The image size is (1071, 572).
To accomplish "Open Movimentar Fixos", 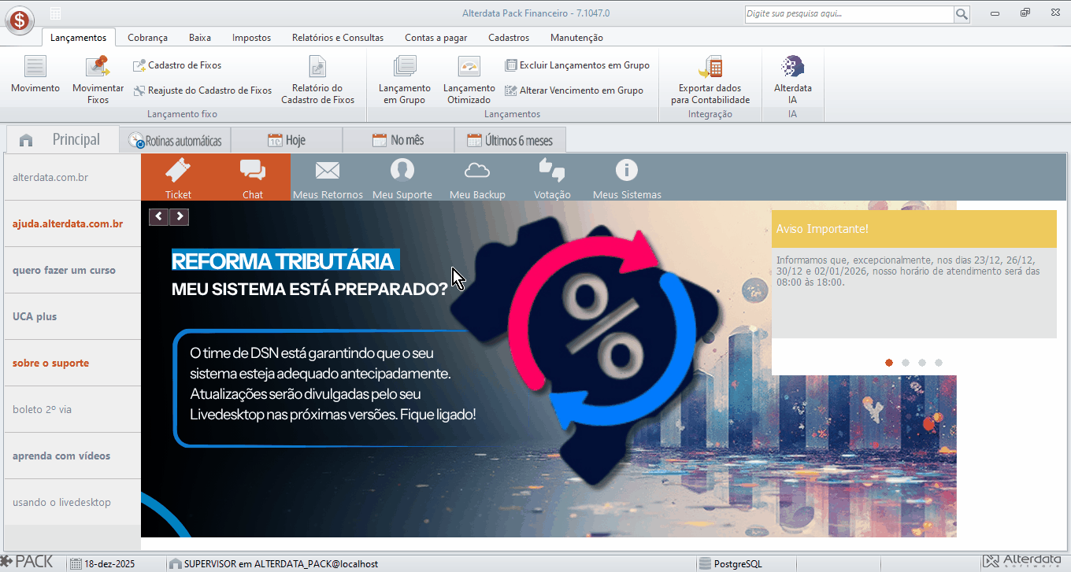I will pos(98,79).
